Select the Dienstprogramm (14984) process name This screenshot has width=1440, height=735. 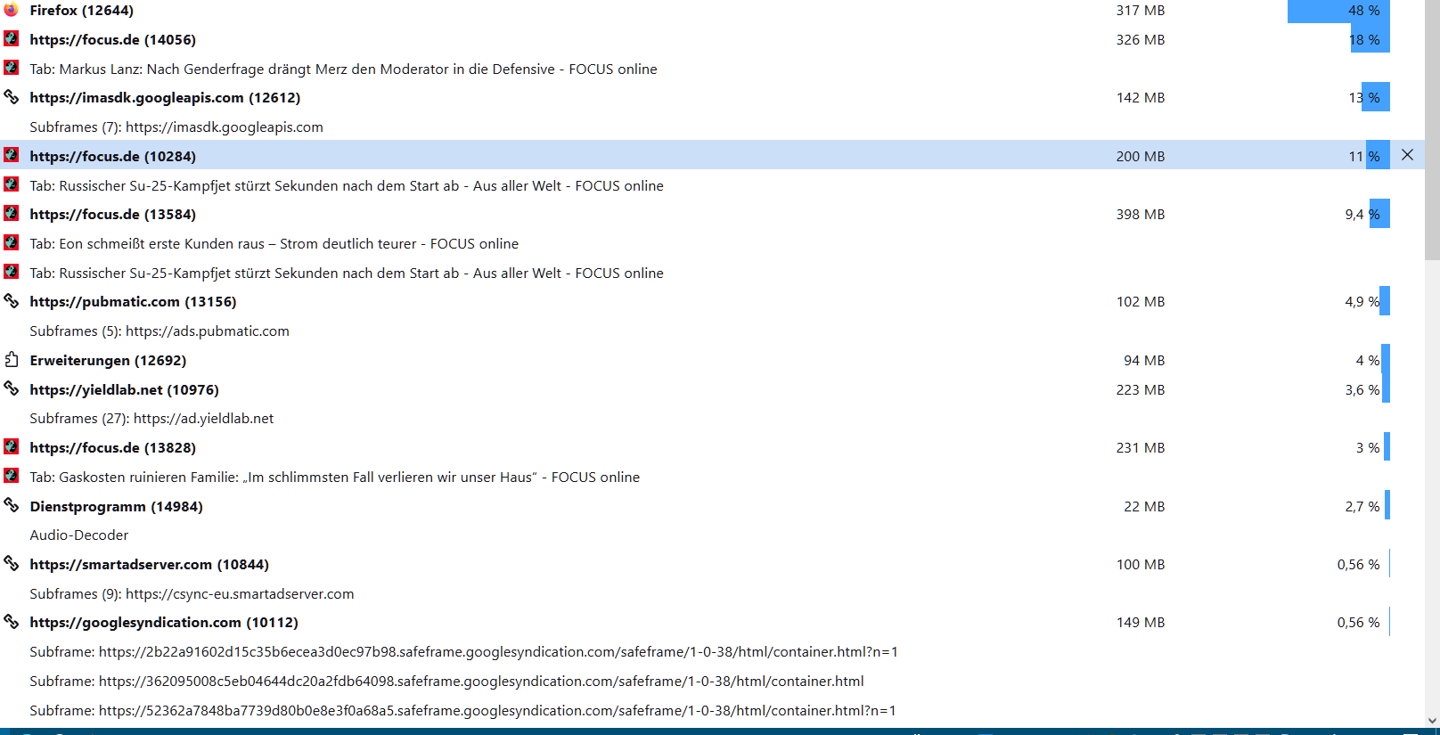pyautogui.click(x=117, y=507)
